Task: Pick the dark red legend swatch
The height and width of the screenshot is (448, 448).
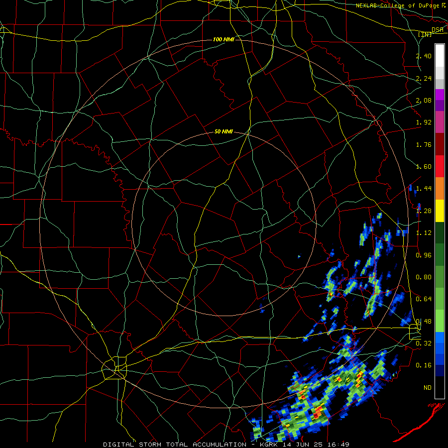Action: point(440,144)
